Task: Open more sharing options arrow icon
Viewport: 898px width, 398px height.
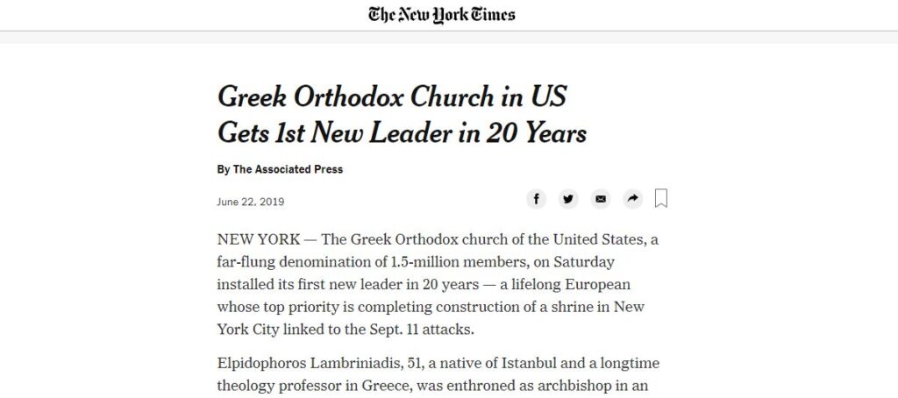Action: (632, 199)
